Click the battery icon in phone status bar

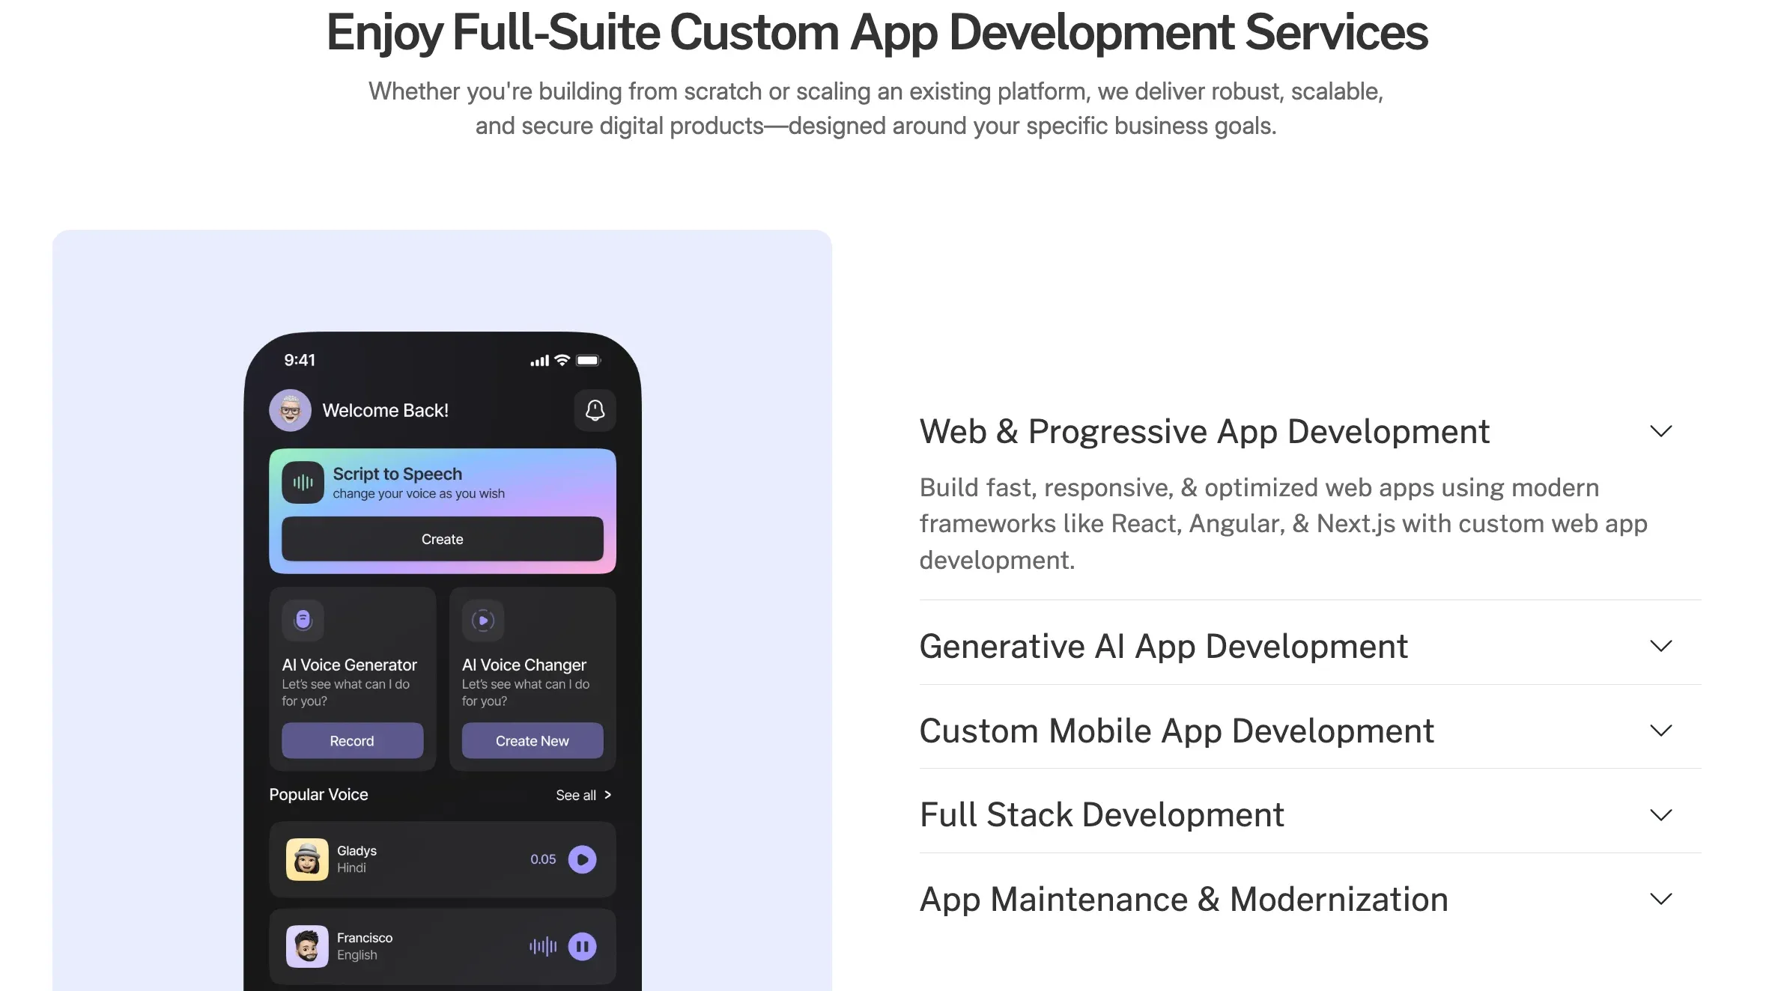588,360
